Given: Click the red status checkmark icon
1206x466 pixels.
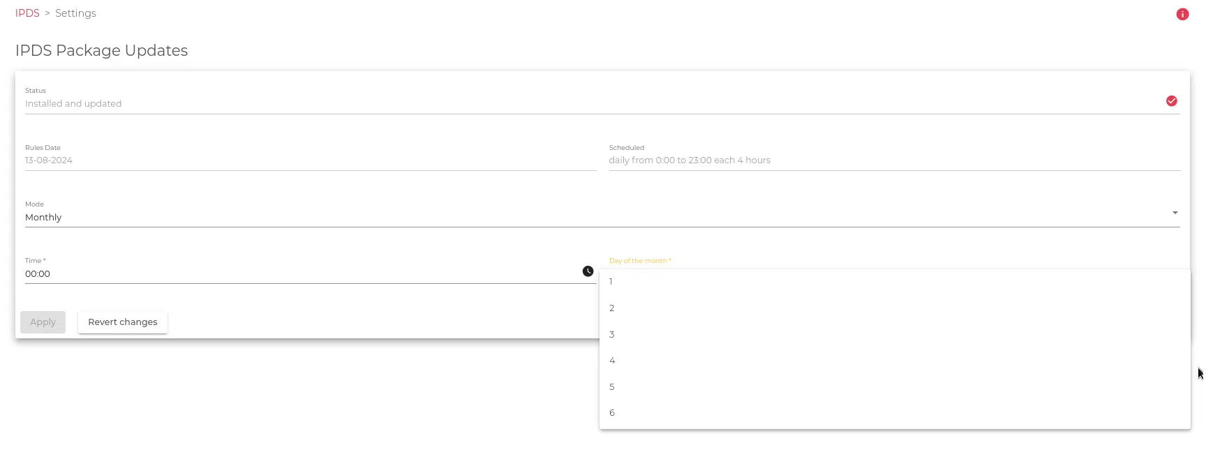Looking at the screenshot, I should coord(1171,101).
